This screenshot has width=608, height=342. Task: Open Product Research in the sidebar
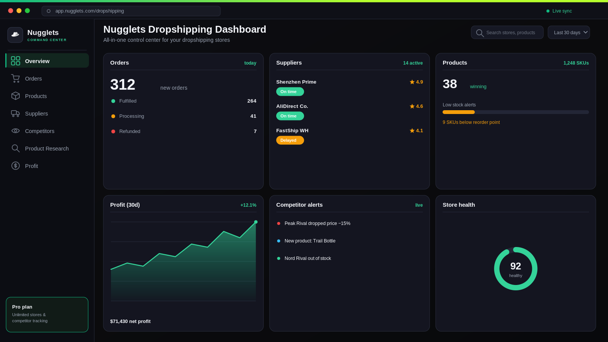(47, 148)
